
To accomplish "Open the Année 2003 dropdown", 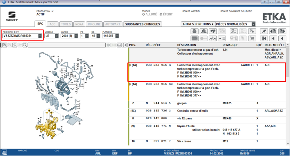I will 76,36.
